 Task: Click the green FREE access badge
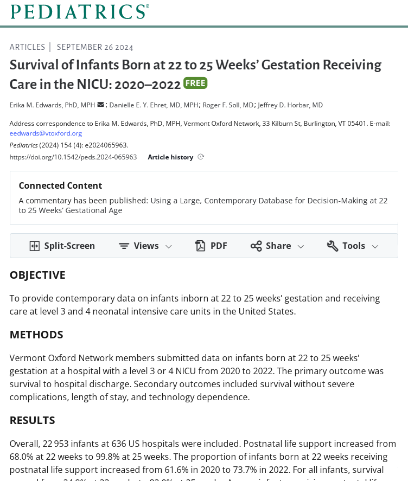(x=195, y=84)
